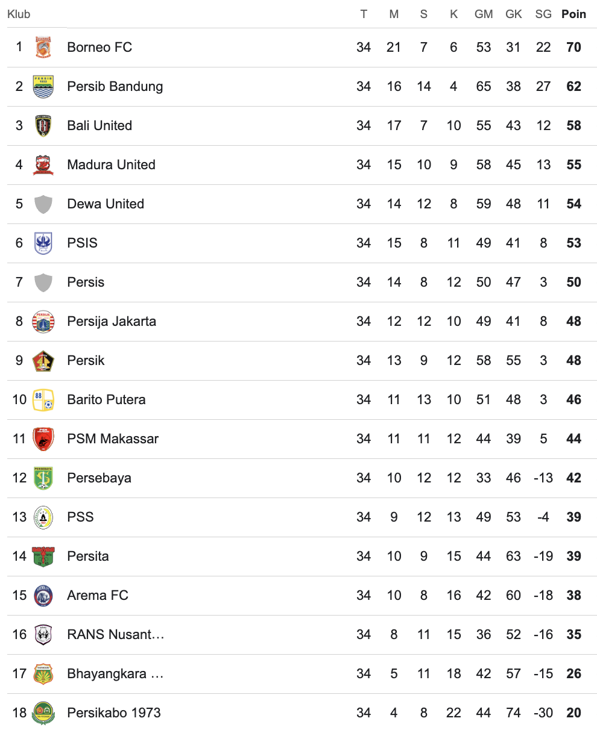This screenshot has width=597, height=730.
Task: Open the PSS team link
Action: (81, 517)
